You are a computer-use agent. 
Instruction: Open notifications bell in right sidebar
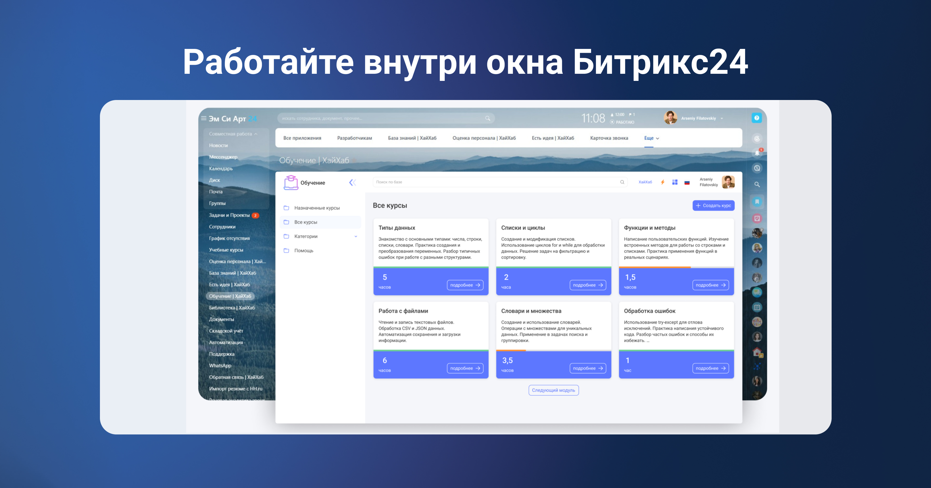coord(757,153)
